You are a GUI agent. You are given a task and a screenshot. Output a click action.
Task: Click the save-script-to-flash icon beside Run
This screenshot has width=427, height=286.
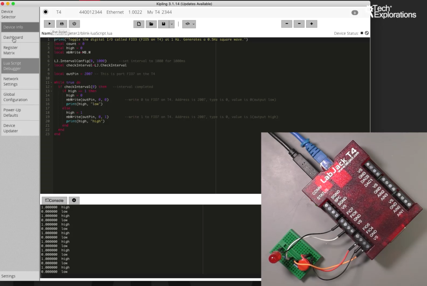[x=62, y=24]
